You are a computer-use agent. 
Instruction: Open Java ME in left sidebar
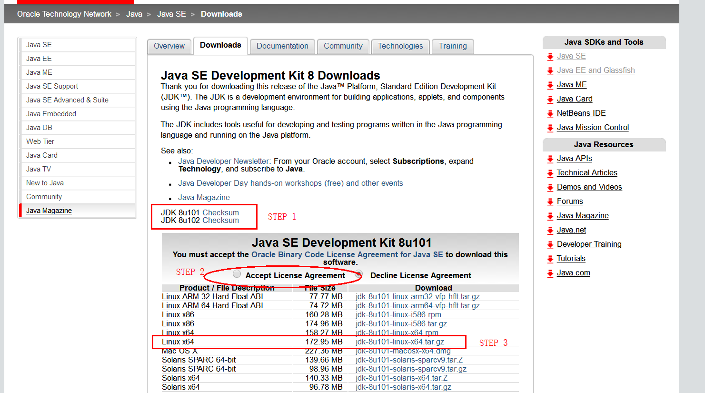pyautogui.click(x=78, y=72)
